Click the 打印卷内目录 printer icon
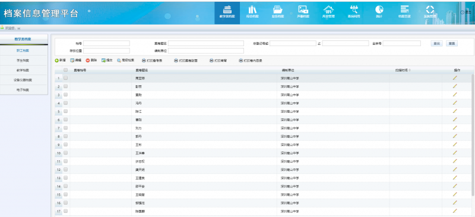The width and height of the screenshot is (475, 217). pos(241,61)
